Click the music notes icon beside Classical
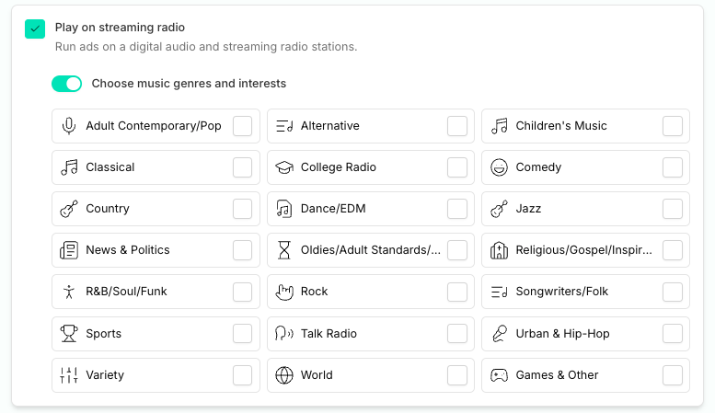The width and height of the screenshot is (715, 413). [69, 167]
